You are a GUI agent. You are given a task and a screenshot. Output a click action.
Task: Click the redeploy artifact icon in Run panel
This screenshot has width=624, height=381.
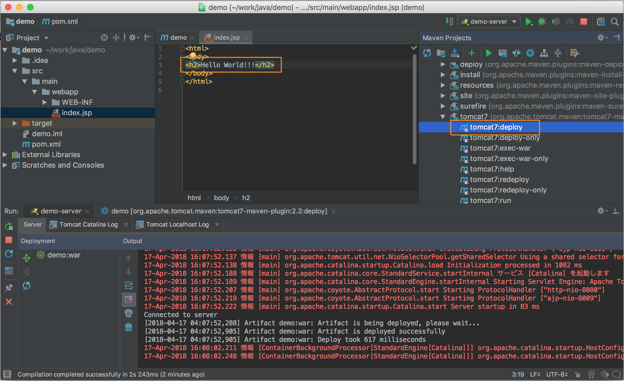(x=26, y=286)
